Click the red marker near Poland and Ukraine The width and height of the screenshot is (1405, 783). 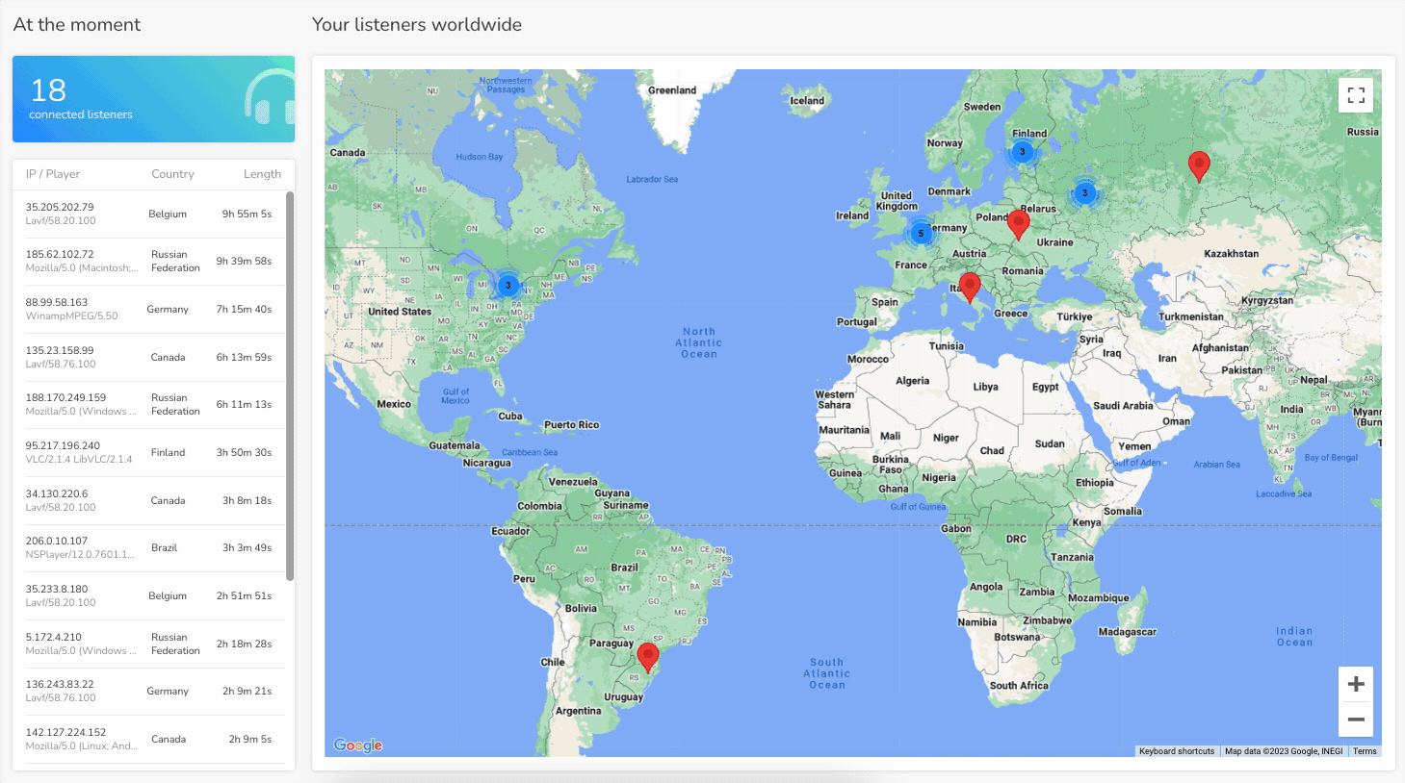tap(1018, 223)
